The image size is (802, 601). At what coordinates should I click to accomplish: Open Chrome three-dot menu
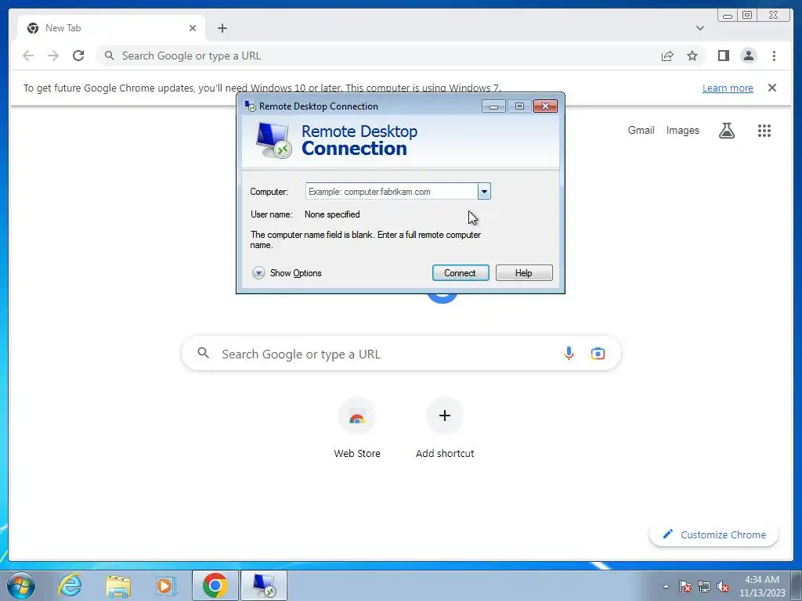tap(774, 56)
